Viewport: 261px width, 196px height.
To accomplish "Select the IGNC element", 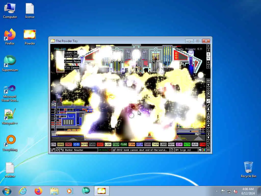I will [61, 144].
